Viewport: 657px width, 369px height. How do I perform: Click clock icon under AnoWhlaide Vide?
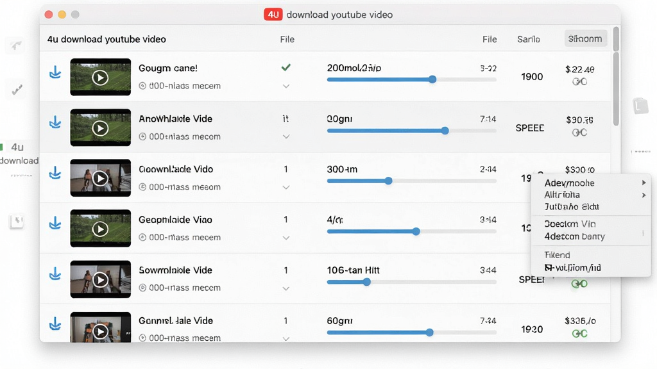click(x=142, y=136)
